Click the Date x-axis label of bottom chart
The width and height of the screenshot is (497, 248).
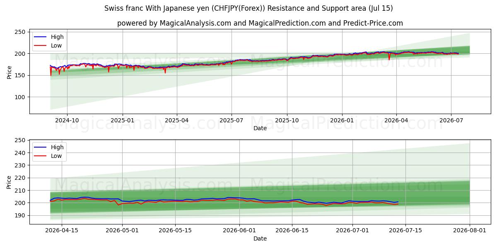click(x=260, y=238)
